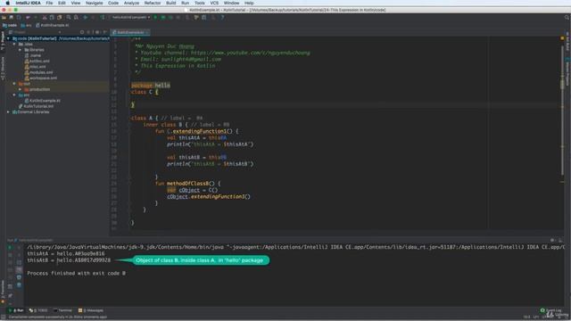The height and width of the screenshot is (321, 571).
Task: Open the Refactor menu
Action: 153,3
